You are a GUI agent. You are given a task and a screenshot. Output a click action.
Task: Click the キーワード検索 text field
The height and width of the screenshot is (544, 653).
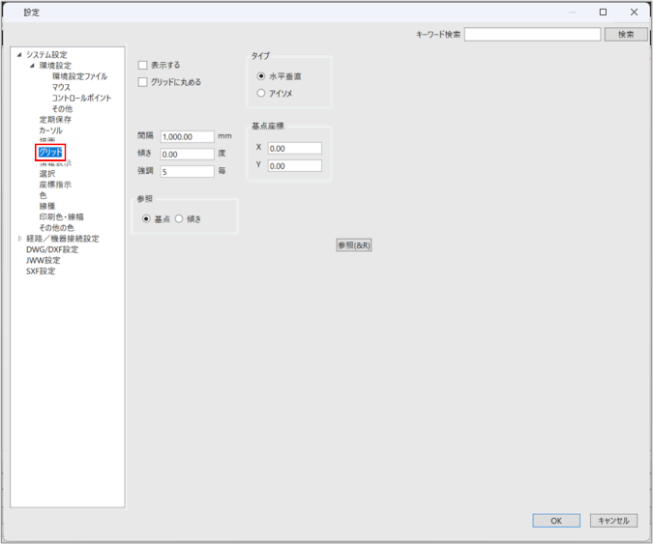point(532,34)
